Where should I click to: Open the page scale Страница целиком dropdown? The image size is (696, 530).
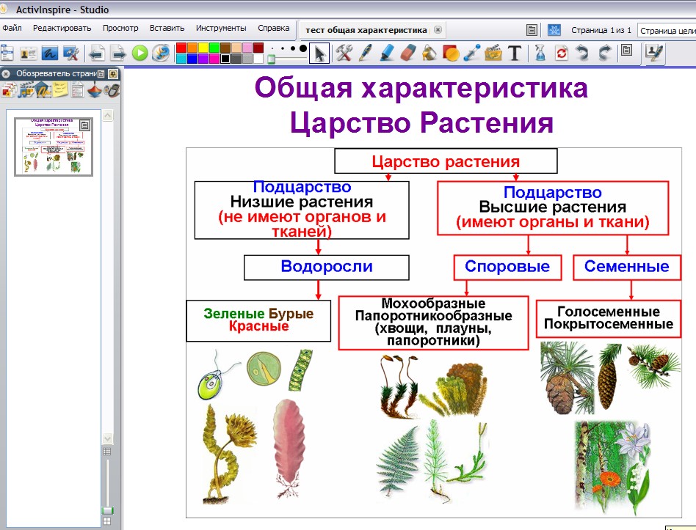(x=667, y=31)
